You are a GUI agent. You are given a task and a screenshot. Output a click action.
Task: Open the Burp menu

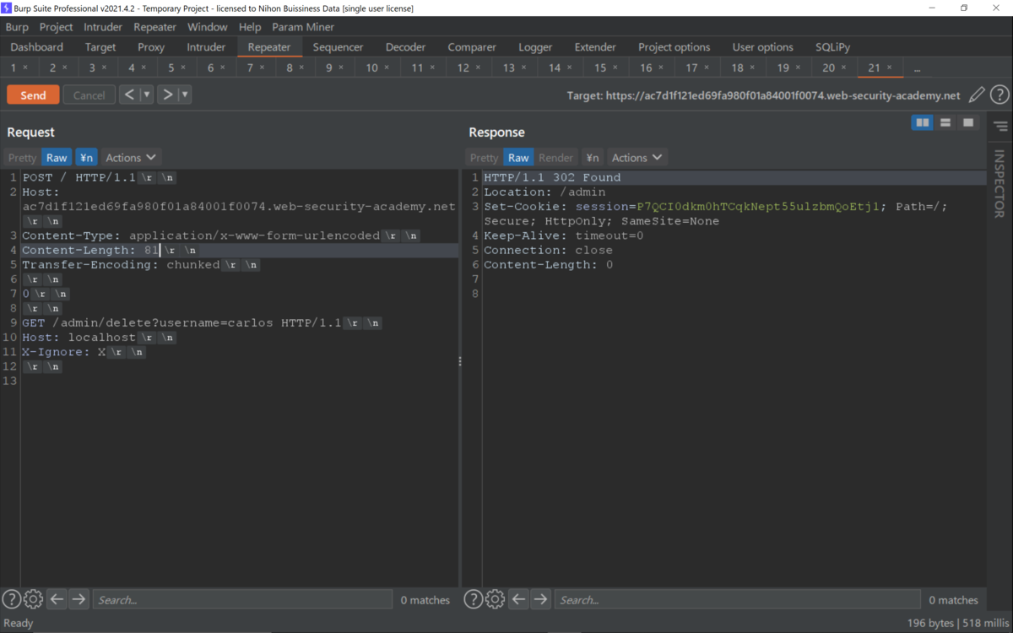(17, 27)
